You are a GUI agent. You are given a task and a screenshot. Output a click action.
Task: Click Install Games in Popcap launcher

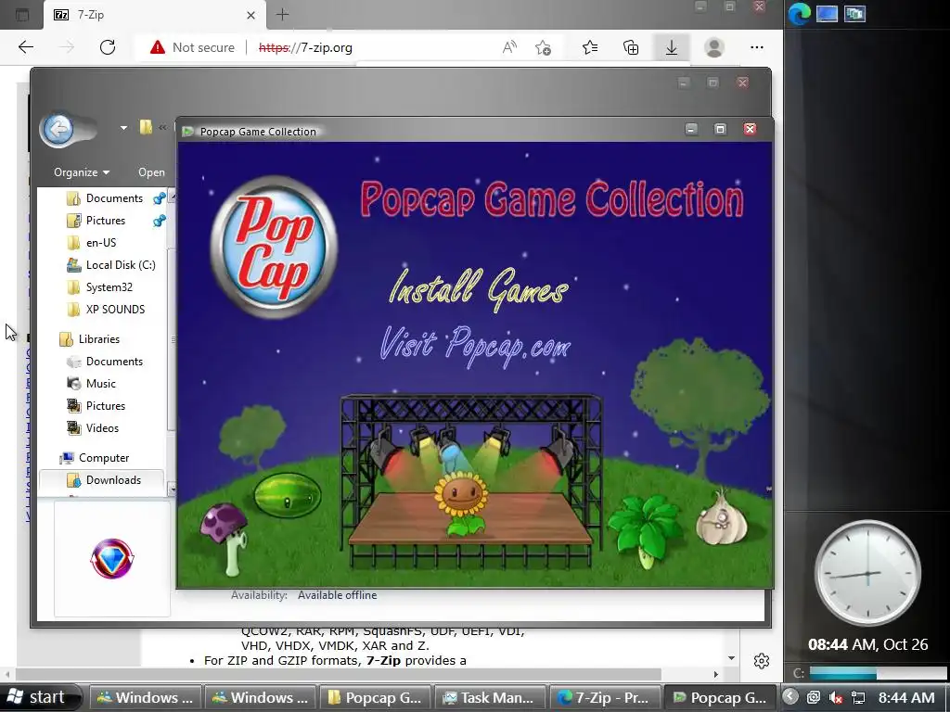coord(479,288)
